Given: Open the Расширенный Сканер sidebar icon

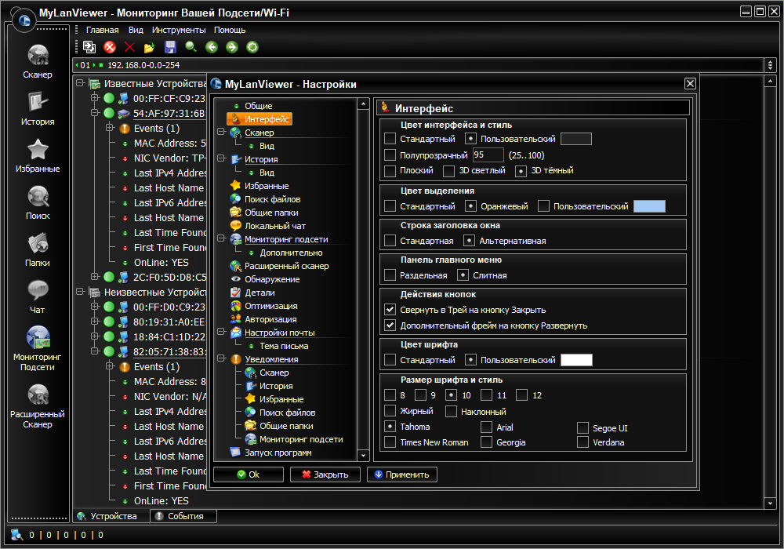Looking at the screenshot, I should coord(38,395).
